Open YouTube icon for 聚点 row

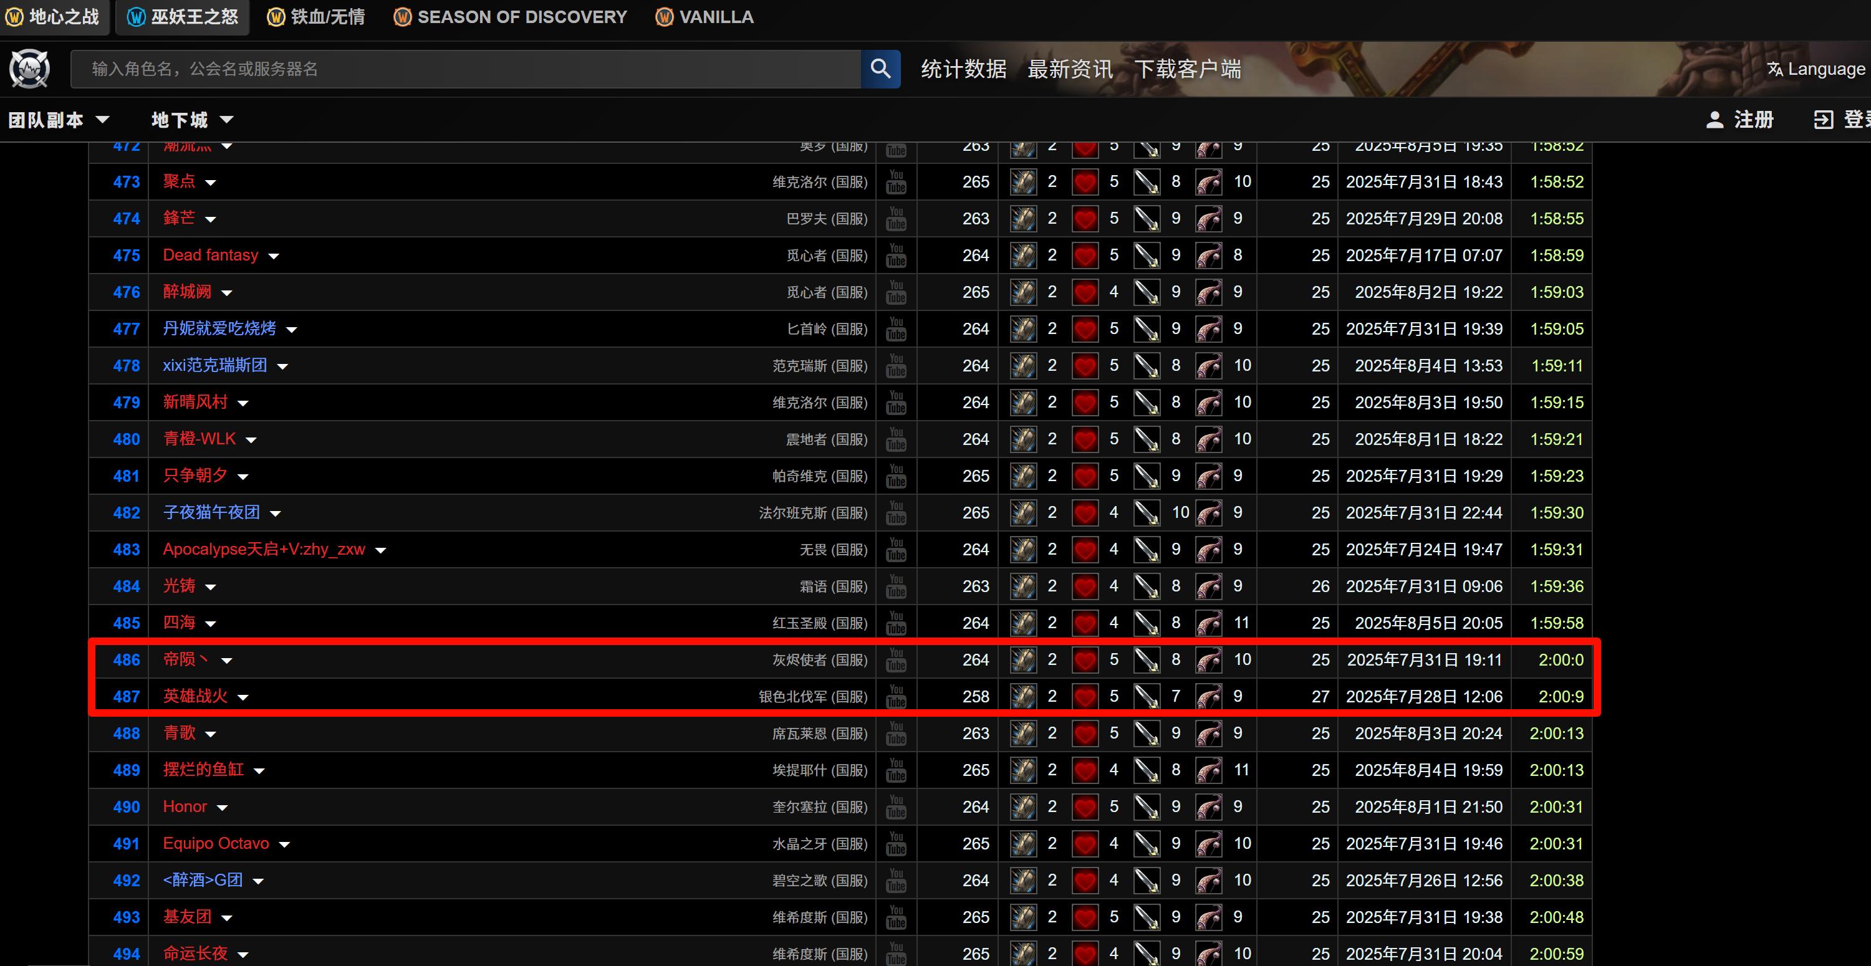pos(897,181)
